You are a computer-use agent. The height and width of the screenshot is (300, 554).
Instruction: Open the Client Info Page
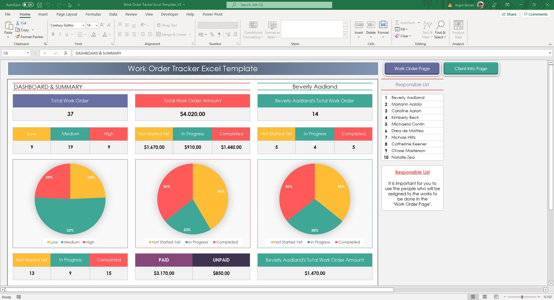coord(471,69)
